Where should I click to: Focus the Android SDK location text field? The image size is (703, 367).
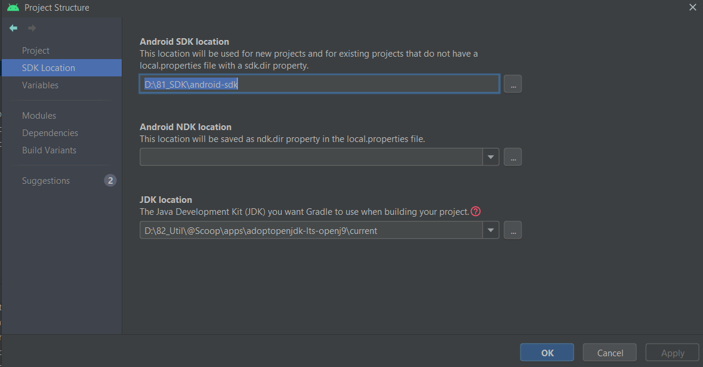pos(320,84)
